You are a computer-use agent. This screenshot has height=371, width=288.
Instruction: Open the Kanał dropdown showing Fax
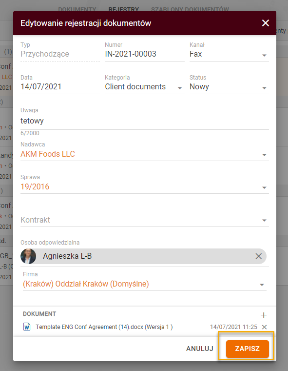[229, 54]
